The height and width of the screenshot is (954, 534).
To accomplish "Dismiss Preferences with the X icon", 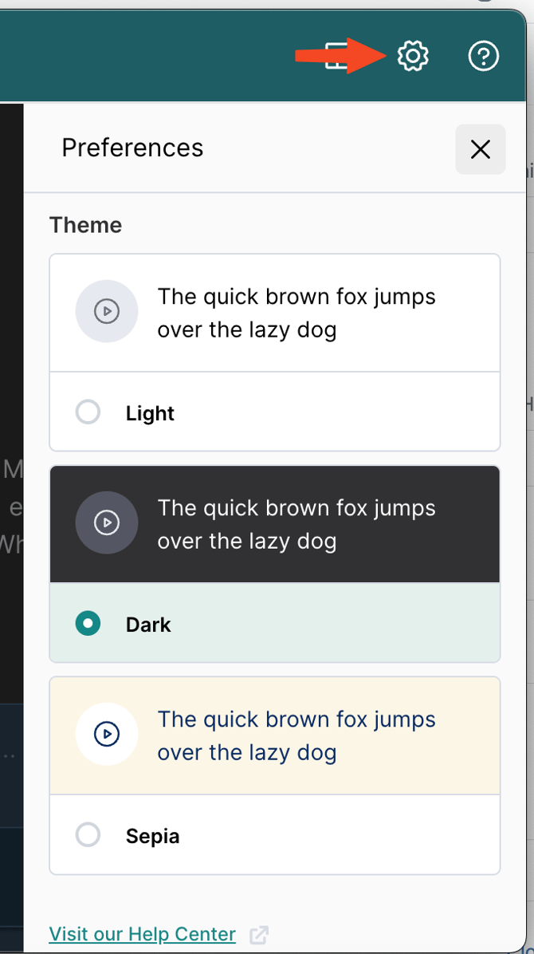I will (481, 149).
